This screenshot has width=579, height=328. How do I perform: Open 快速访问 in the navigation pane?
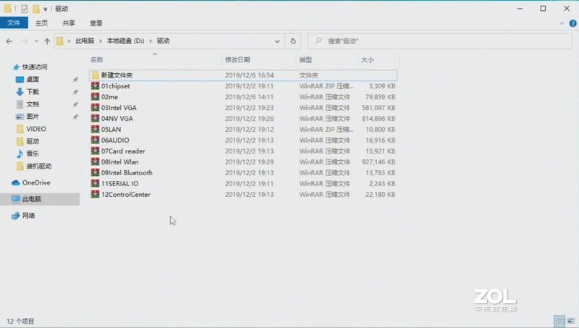tap(34, 67)
